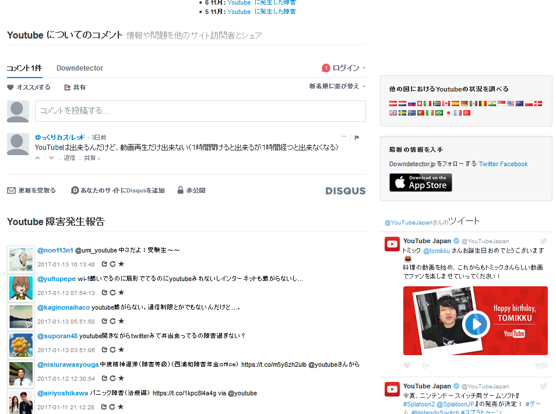Choose the Japan flag icon
Viewport: 556px width, 414px height.
[x=449, y=113]
